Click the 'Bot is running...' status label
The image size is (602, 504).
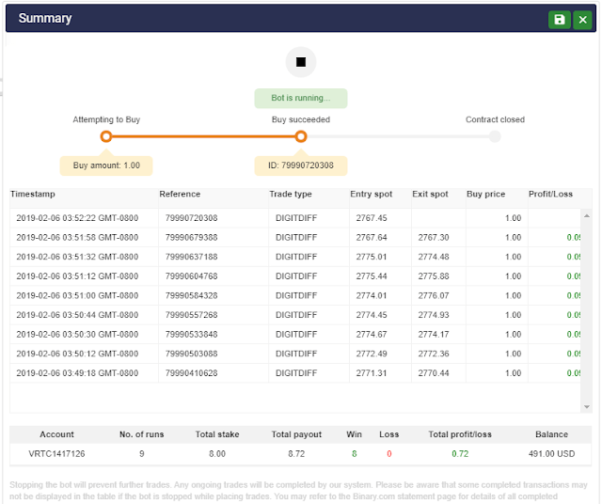click(x=301, y=98)
